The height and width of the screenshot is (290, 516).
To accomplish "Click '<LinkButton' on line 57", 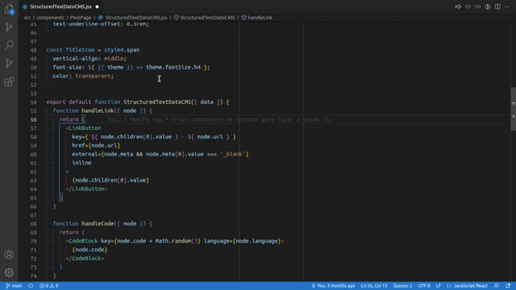I will 83,129.
